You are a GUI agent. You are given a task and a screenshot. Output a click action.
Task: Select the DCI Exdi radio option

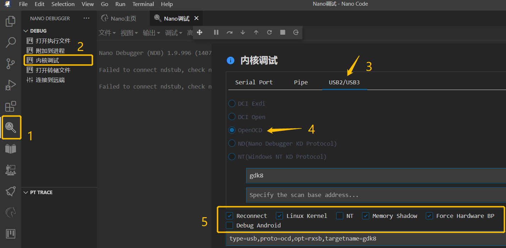(x=232, y=103)
